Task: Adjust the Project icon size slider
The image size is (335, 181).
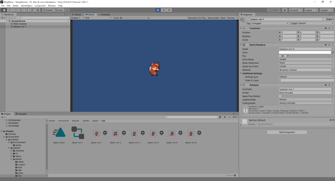Action: 231,175
